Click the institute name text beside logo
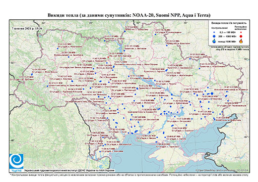 click(x=69, y=171)
